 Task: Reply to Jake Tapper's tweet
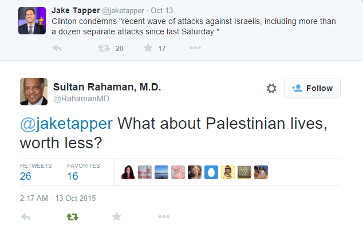pos(57,49)
